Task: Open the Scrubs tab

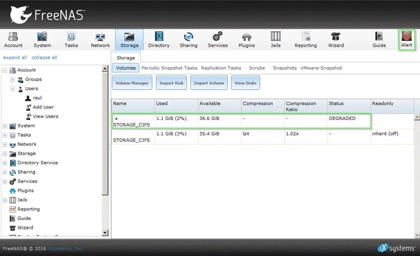Action: [x=257, y=68]
